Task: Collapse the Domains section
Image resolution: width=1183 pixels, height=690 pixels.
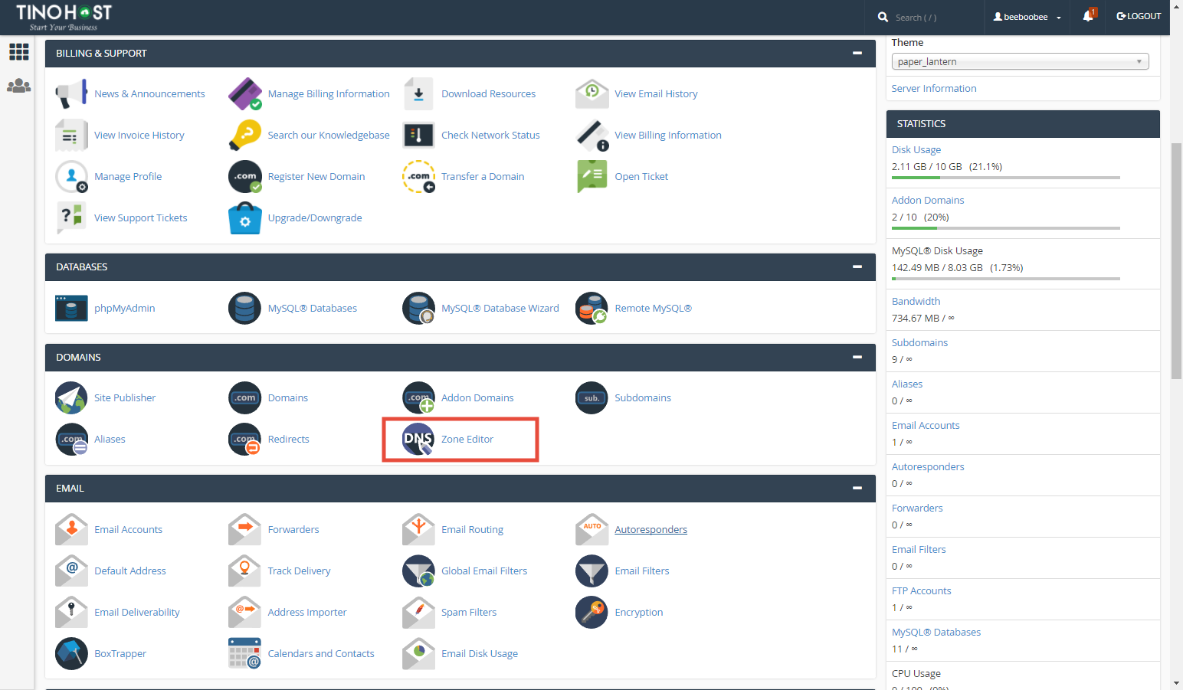Action: coord(857,358)
